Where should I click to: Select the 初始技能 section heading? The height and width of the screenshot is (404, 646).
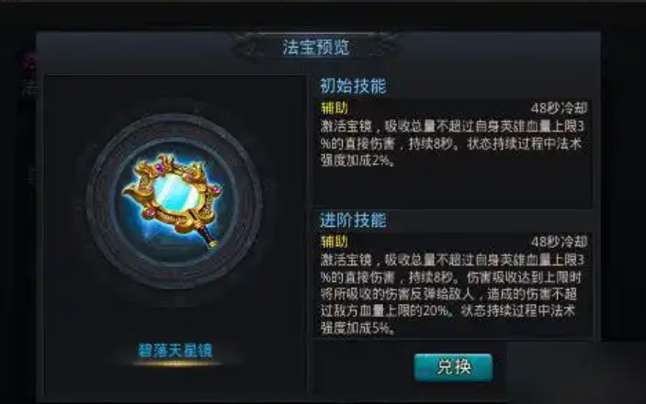coord(353,85)
